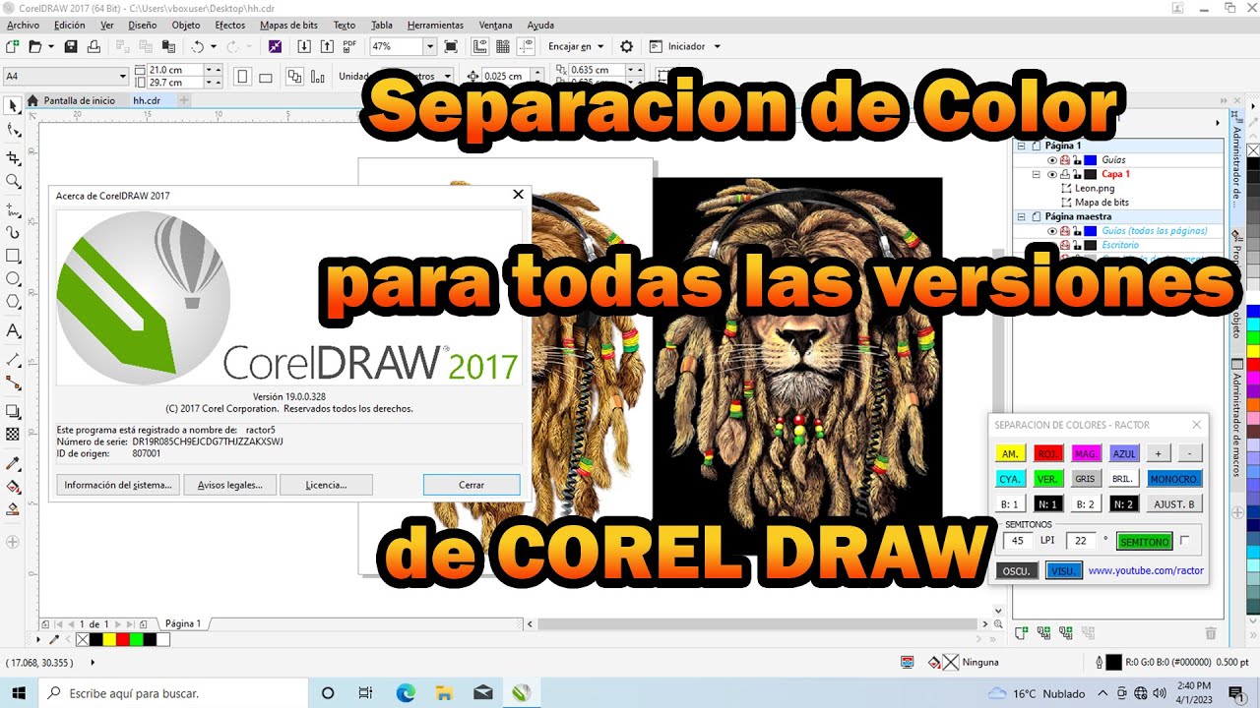Click the New document icon
The height and width of the screenshot is (708, 1260).
tap(12, 46)
